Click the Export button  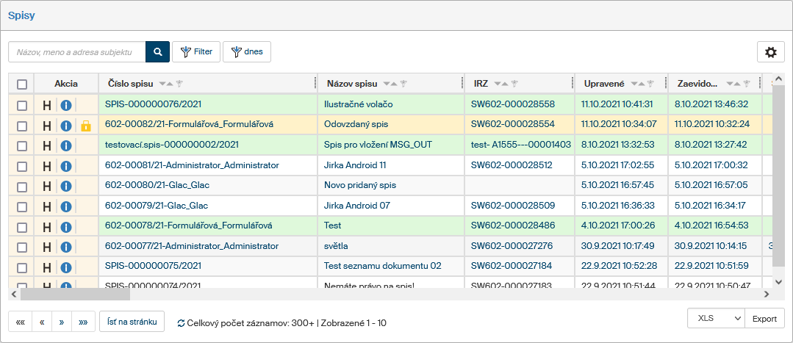pos(764,319)
